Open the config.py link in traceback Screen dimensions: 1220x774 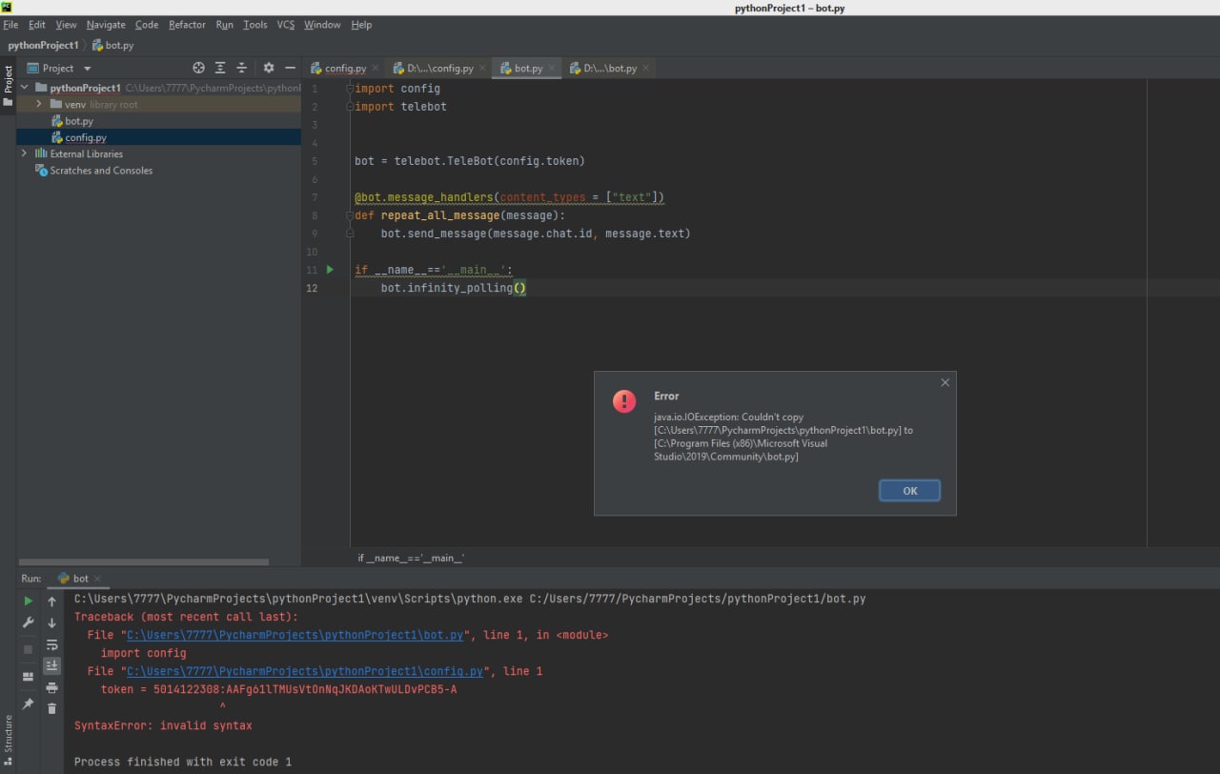pyautogui.click(x=305, y=671)
